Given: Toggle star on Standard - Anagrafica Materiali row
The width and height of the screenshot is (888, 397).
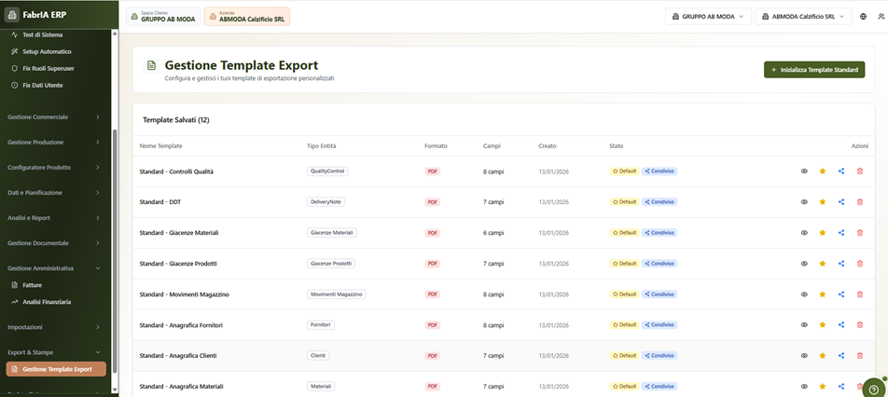Looking at the screenshot, I should coord(823,386).
